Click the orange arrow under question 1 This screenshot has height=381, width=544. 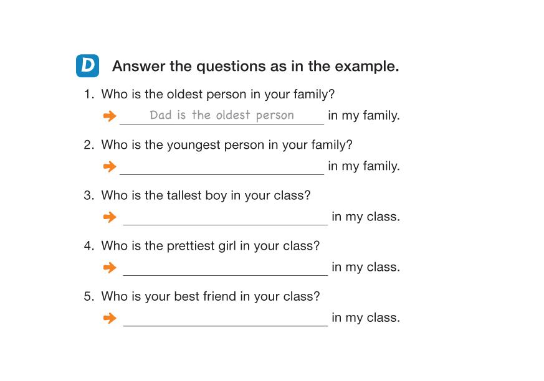110,116
